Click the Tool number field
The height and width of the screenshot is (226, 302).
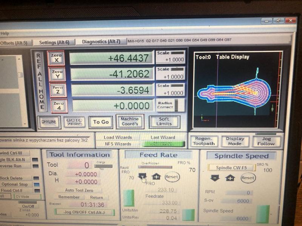[80, 165]
